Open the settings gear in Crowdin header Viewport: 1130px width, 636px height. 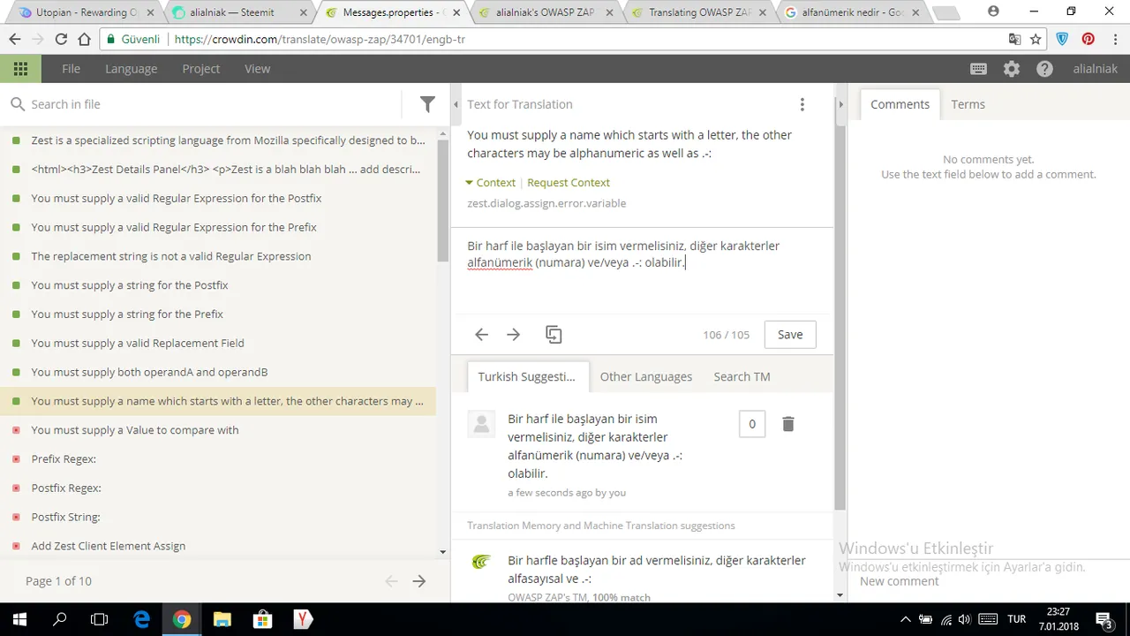[x=1012, y=69]
